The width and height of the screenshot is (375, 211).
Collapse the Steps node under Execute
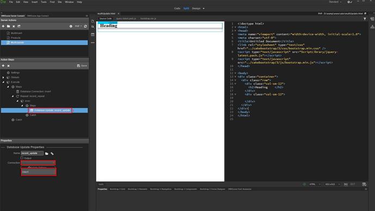[x=8, y=86]
